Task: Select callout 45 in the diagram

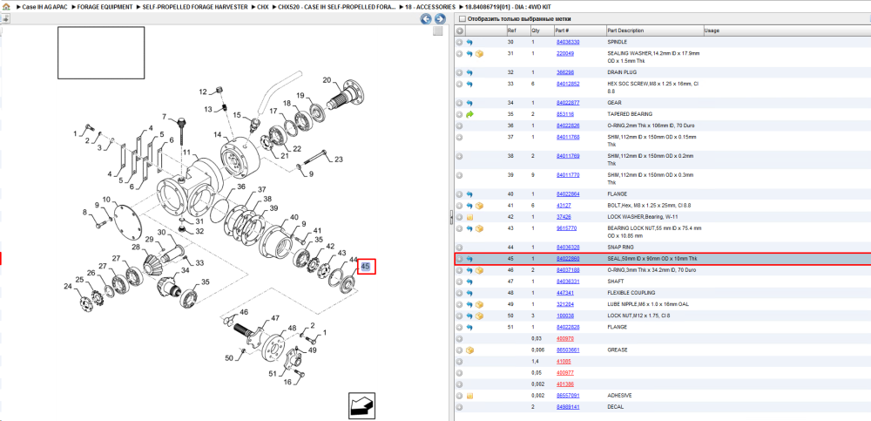Action: [x=366, y=267]
